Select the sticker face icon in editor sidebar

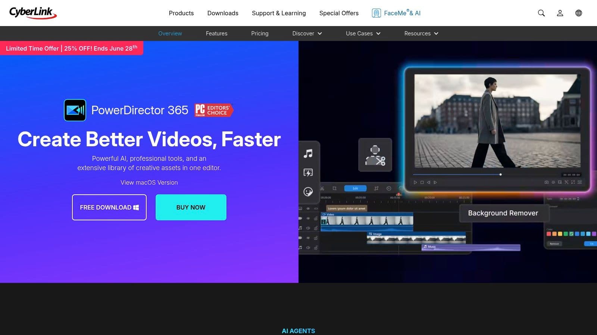[308, 192]
